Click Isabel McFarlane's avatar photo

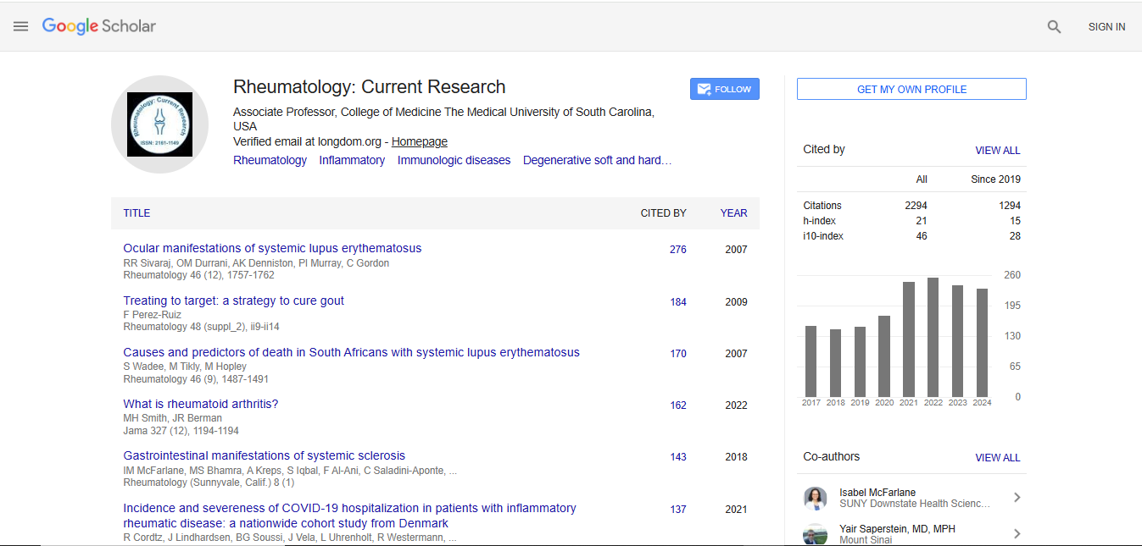tap(815, 499)
